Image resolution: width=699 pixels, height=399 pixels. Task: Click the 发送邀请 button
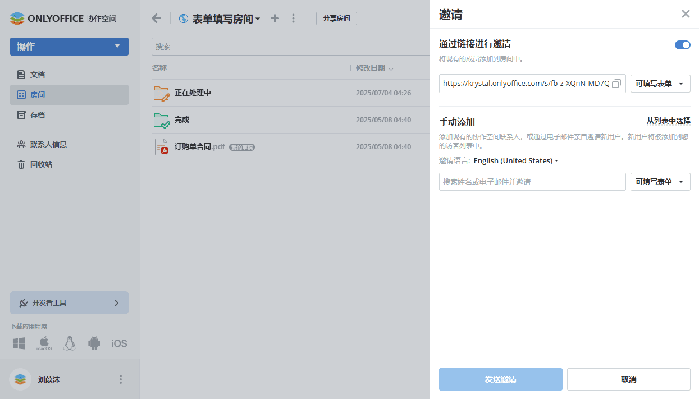[501, 379]
